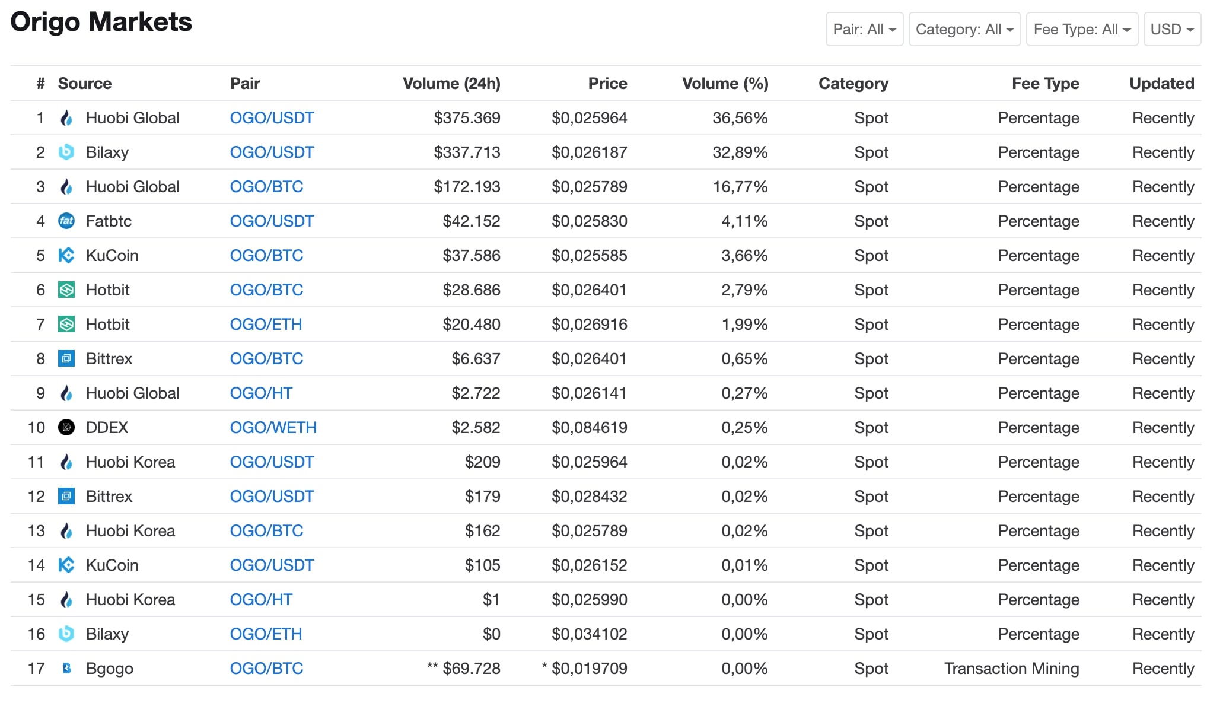
Task: Click volume value $337.713
Action: pos(467,152)
